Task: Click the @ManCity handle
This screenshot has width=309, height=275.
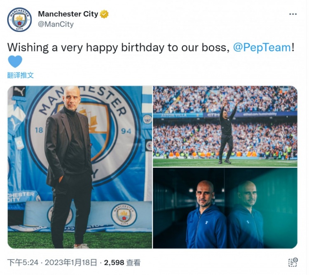Action: coord(56,24)
